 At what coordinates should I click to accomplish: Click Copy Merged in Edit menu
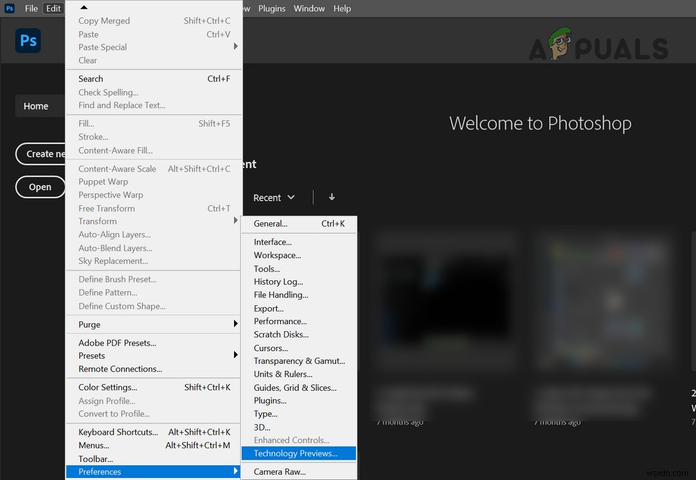[153, 21]
